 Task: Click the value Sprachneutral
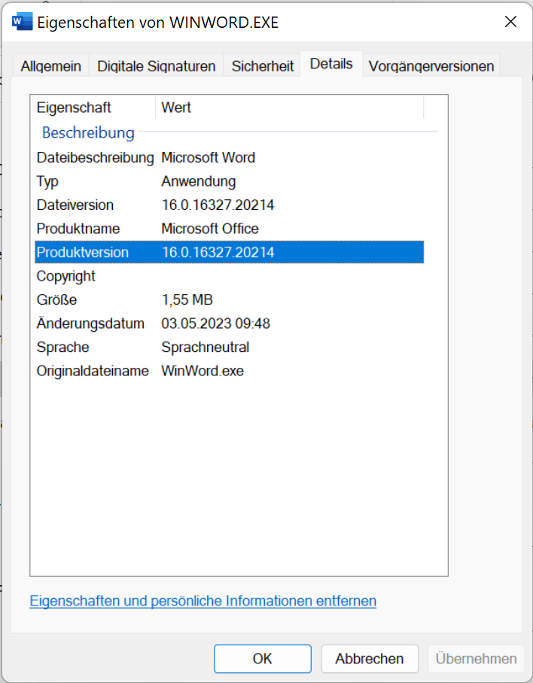pyautogui.click(x=206, y=348)
